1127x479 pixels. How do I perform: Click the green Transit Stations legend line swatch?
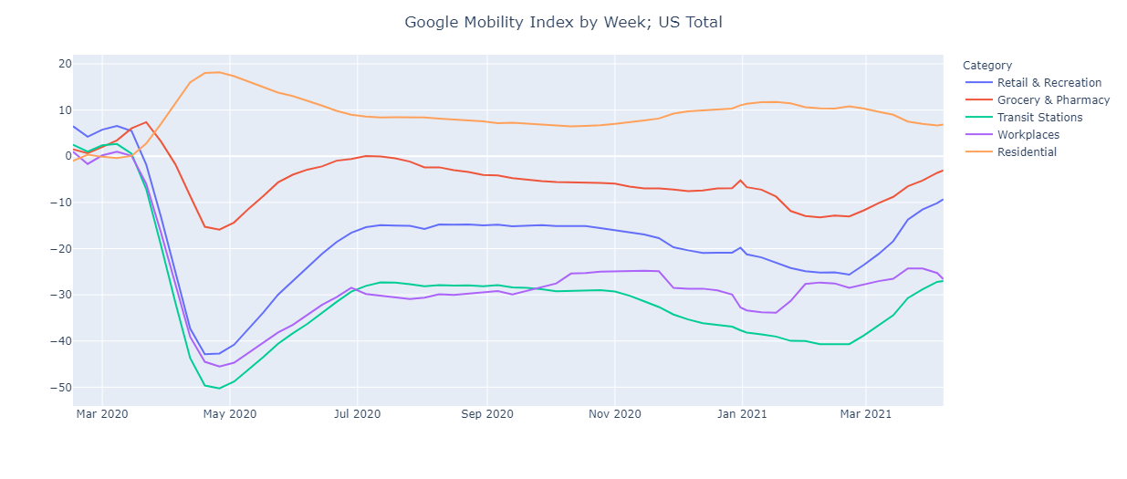(977, 118)
